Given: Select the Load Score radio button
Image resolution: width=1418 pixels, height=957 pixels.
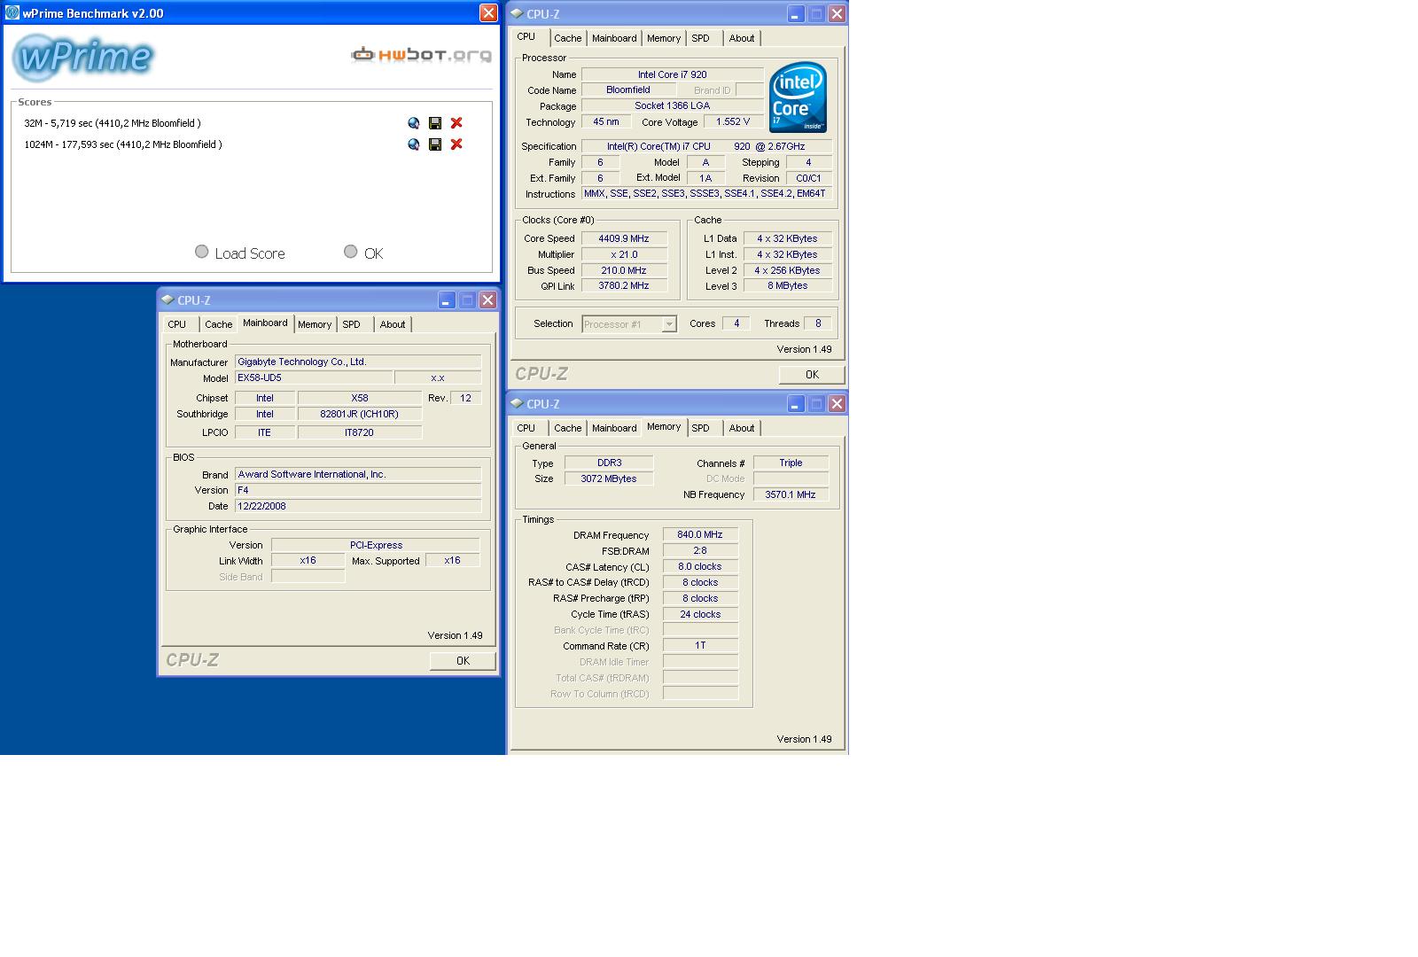Looking at the screenshot, I should coord(202,252).
